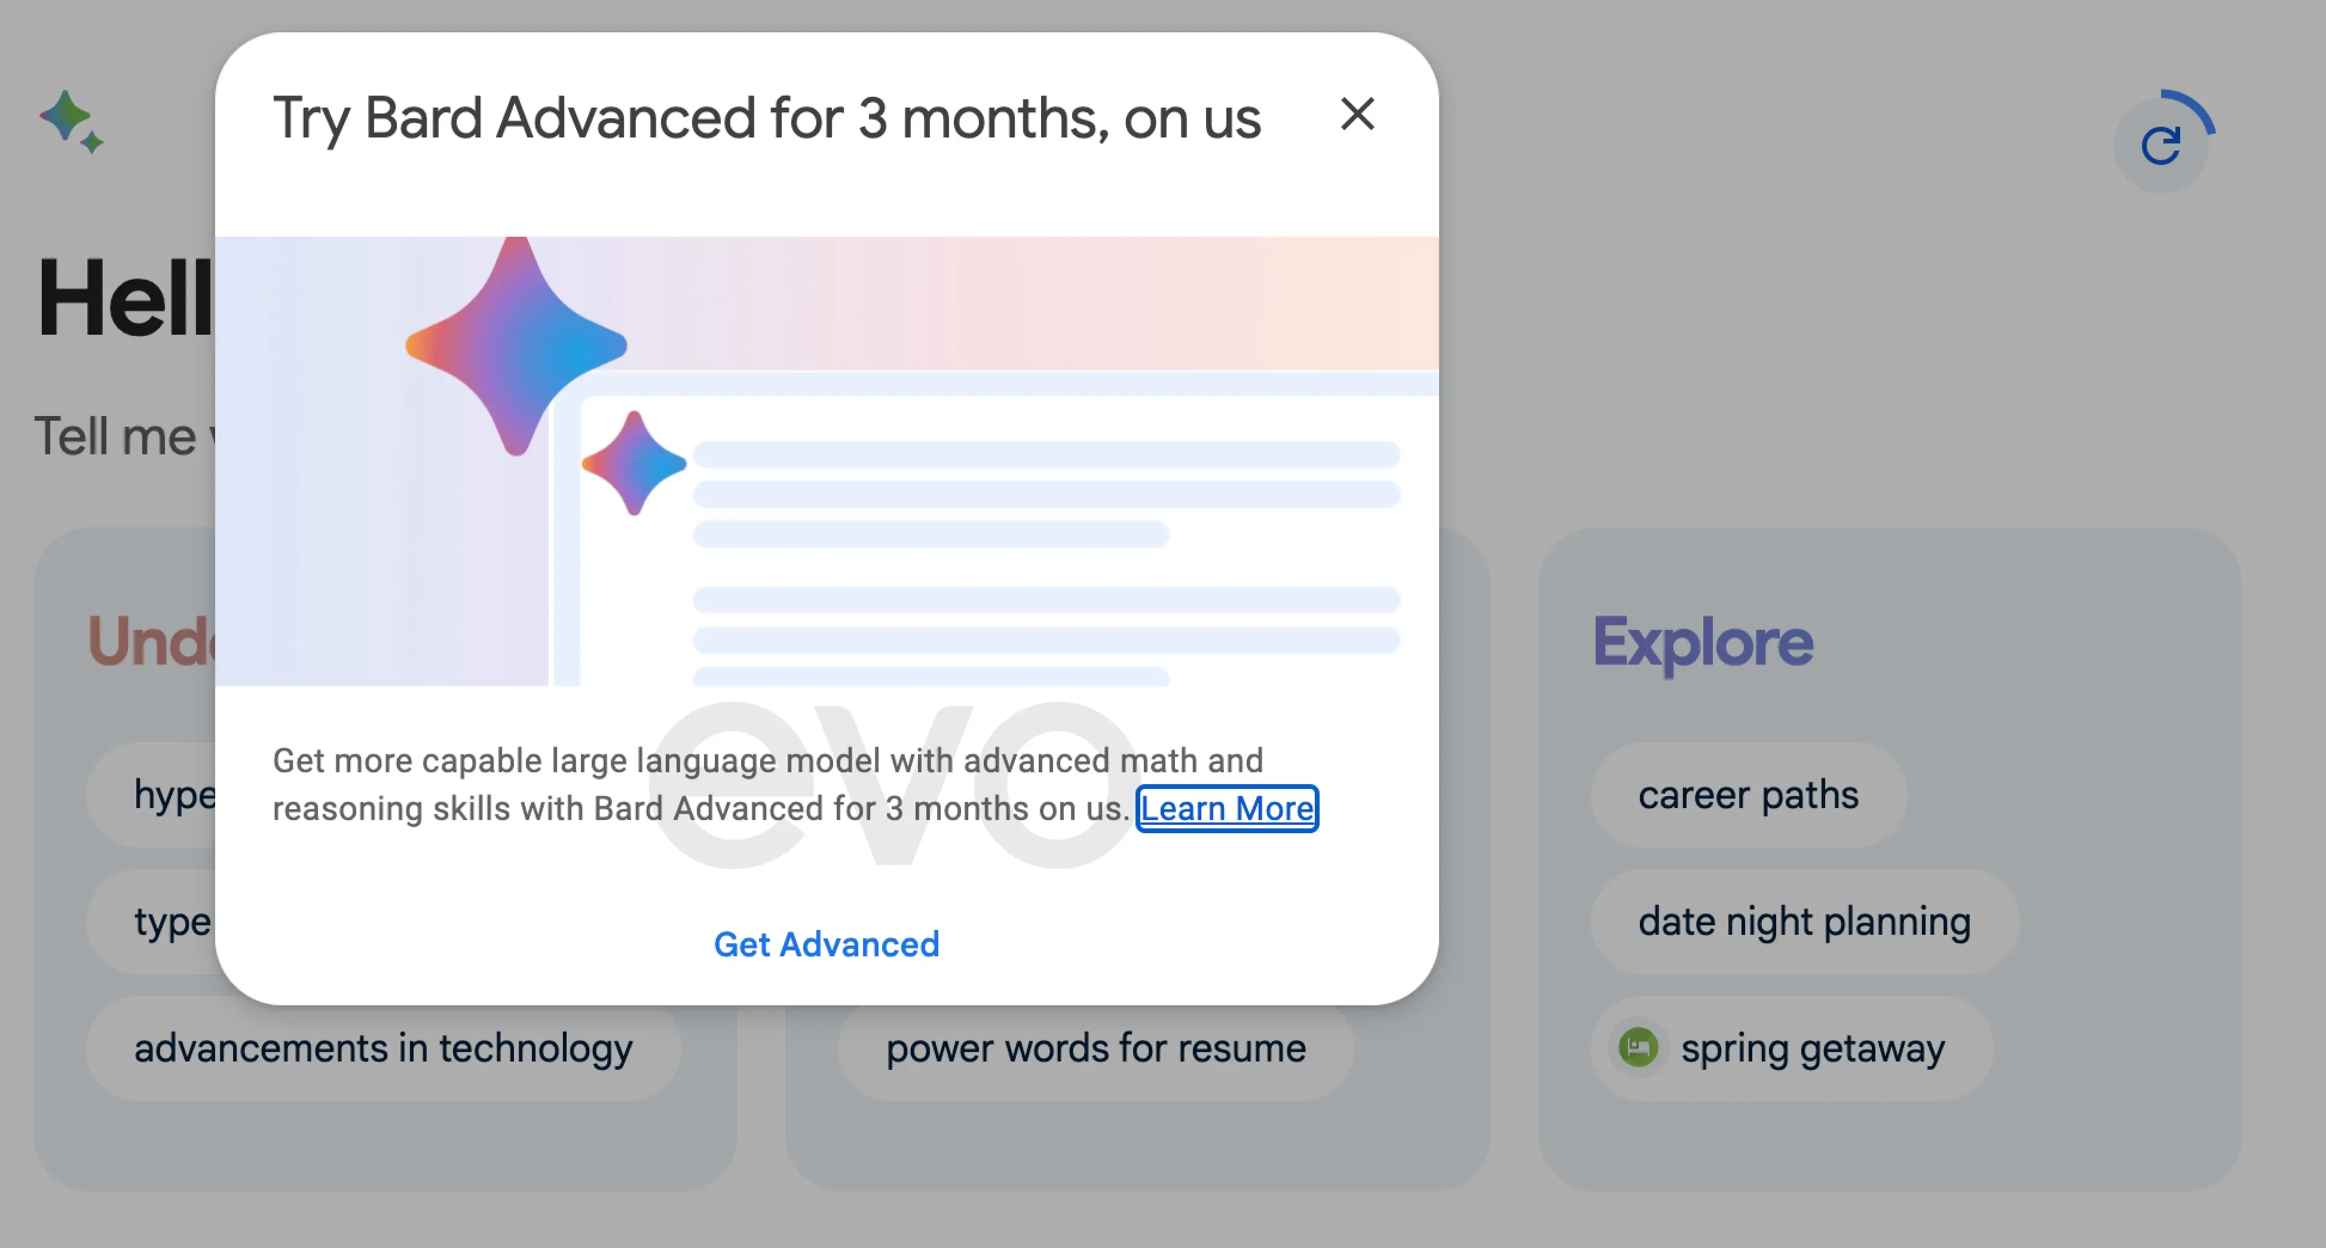Choose the date night planning chip
Image resolution: width=2326 pixels, height=1248 pixels.
1804,921
